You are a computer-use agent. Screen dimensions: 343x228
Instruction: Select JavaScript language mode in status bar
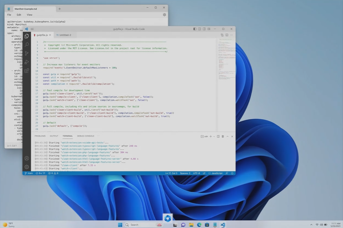tap(215, 173)
